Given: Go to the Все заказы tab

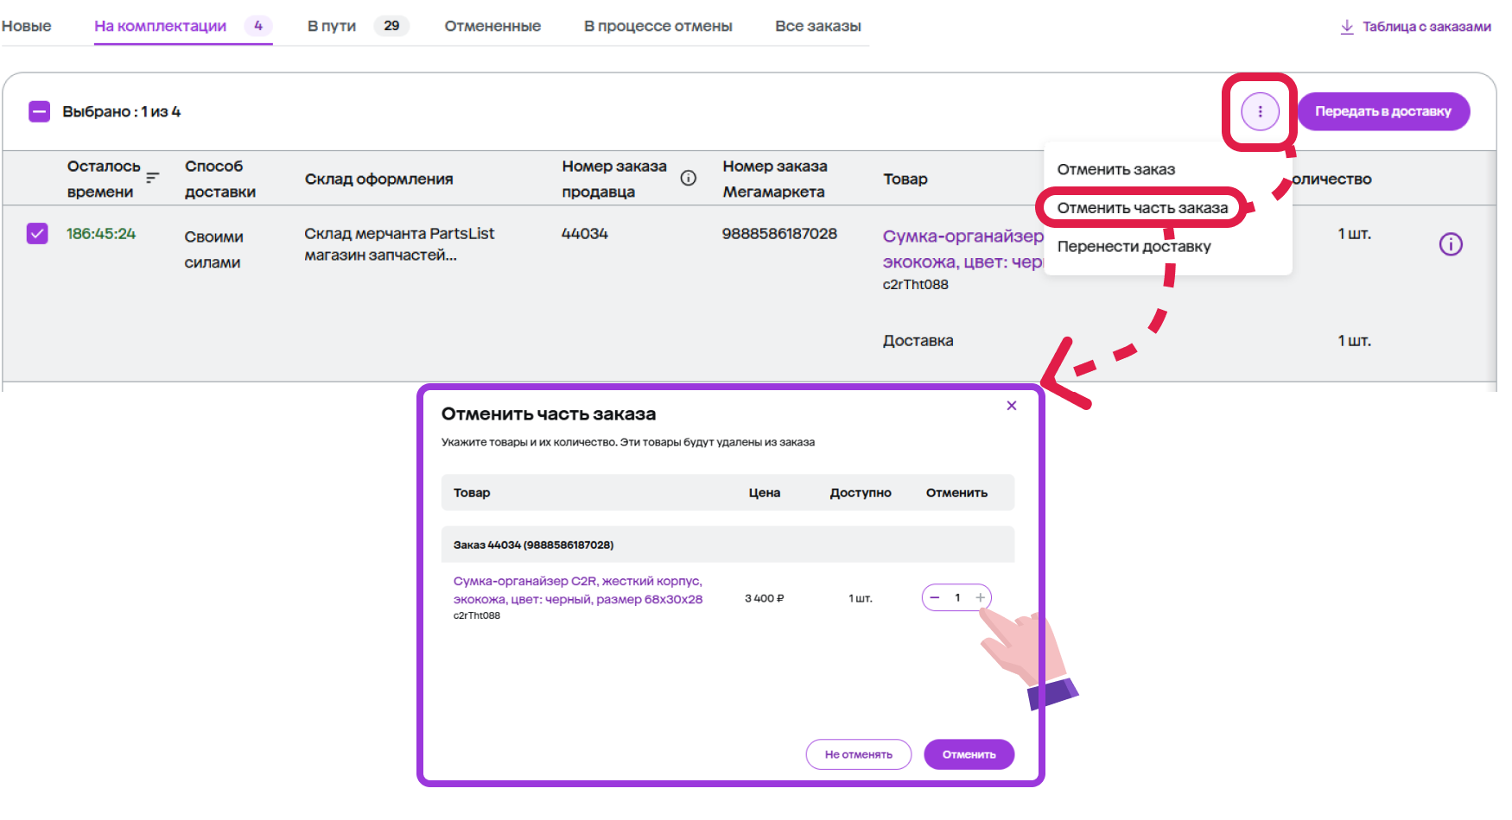Looking at the screenshot, I should click(817, 26).
